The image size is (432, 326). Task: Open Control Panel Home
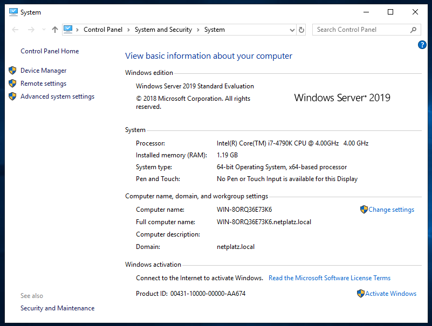click(x=50, y=51)
